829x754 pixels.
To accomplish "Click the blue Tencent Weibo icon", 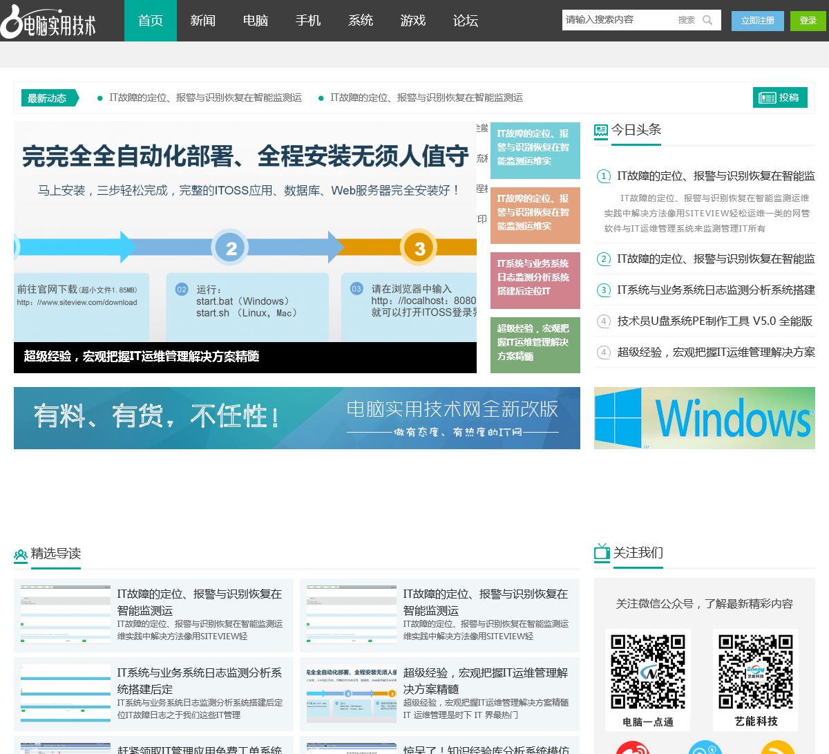I will coord(705,748).
